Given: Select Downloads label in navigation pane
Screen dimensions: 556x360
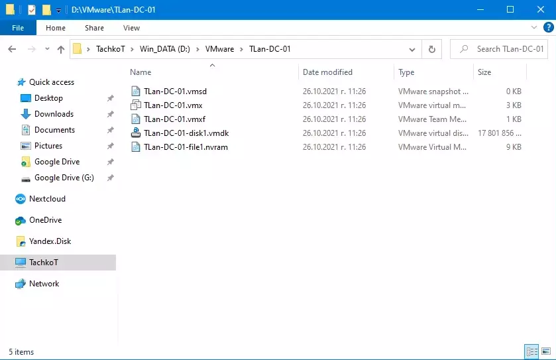Looking at the screenshot, I should click(54, 114).
